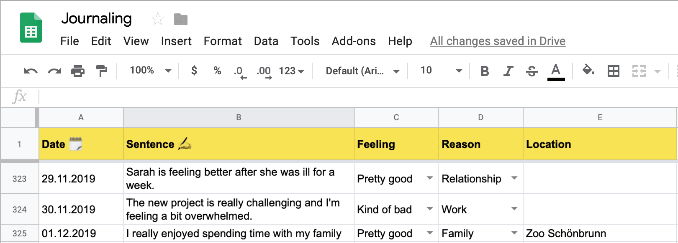Open the Data menu
The image size is (678, 243).
(x=266, y=41)
